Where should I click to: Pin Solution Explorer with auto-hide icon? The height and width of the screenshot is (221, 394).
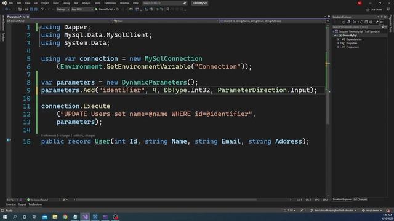click(382, 17)
